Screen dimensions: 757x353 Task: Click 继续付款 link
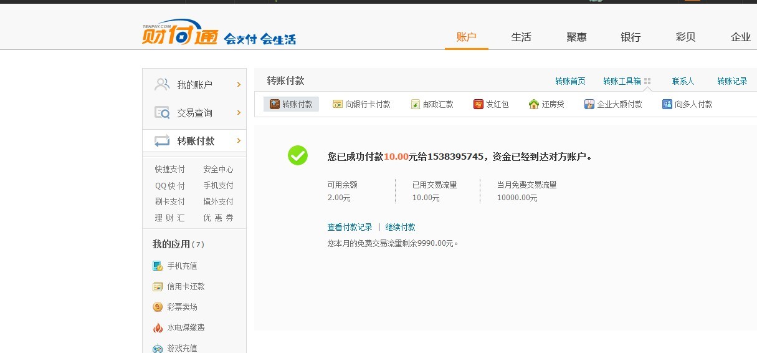[400, 227]
